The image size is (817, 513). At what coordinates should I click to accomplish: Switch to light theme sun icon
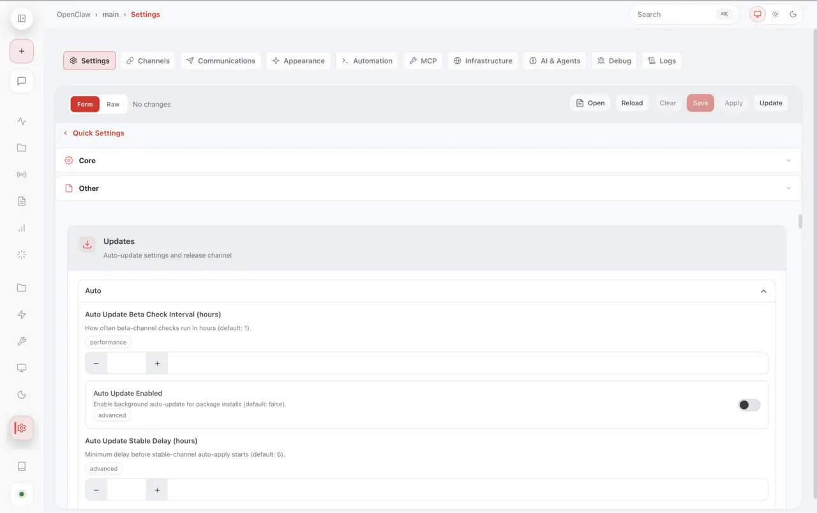776,14
